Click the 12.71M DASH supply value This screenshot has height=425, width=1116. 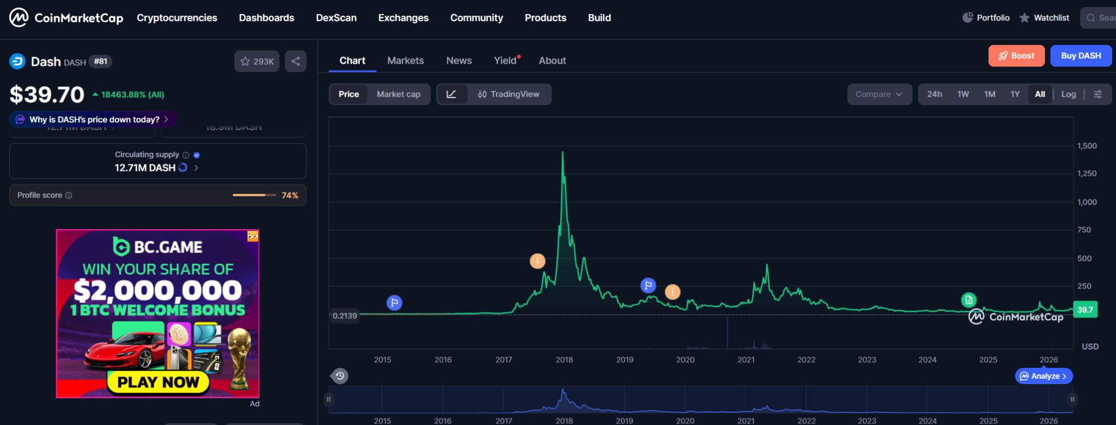(145, 168)
